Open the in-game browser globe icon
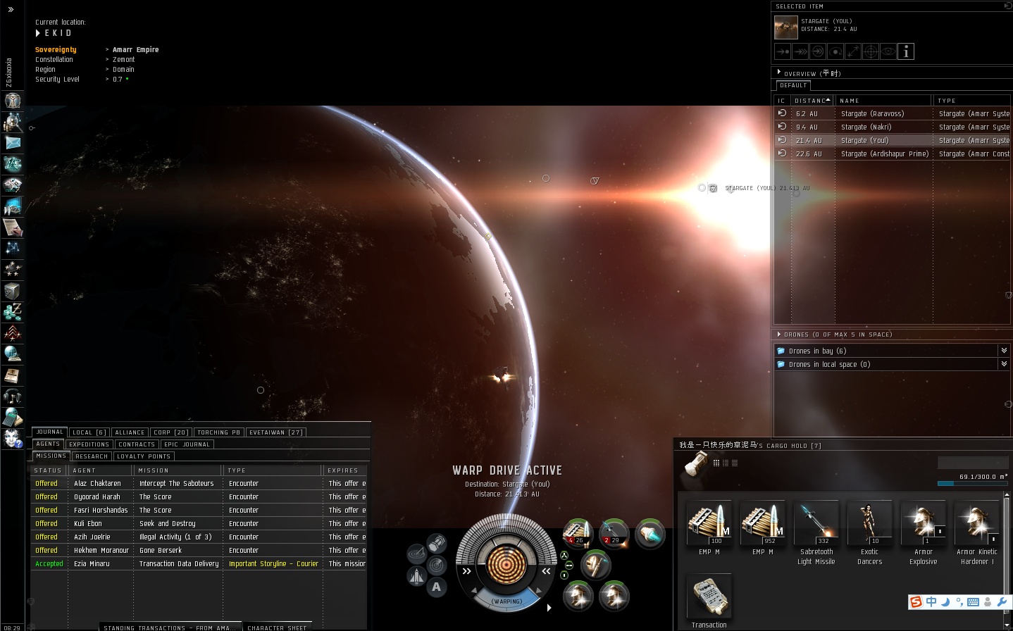 [x=13, y=354]
